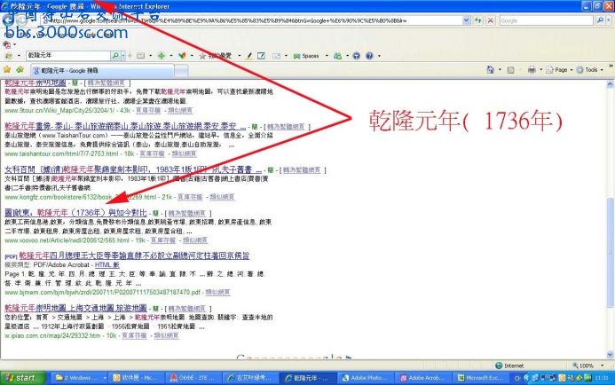Switch to the Adobe Photoshop taskbar button

click(x=365, y=378)
